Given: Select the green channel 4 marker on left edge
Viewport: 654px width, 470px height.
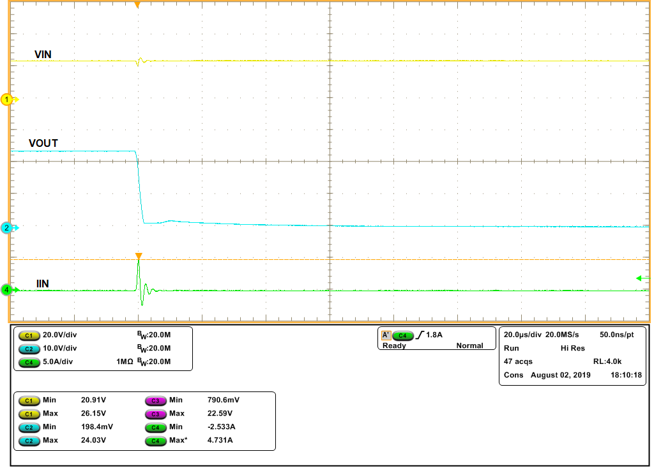Looking at the screenshot, I should pyautogui.click(x=5, y=288).
